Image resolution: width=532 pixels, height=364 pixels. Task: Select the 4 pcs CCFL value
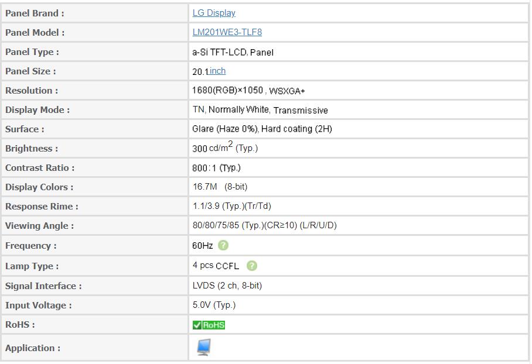[x=216, y=265]
